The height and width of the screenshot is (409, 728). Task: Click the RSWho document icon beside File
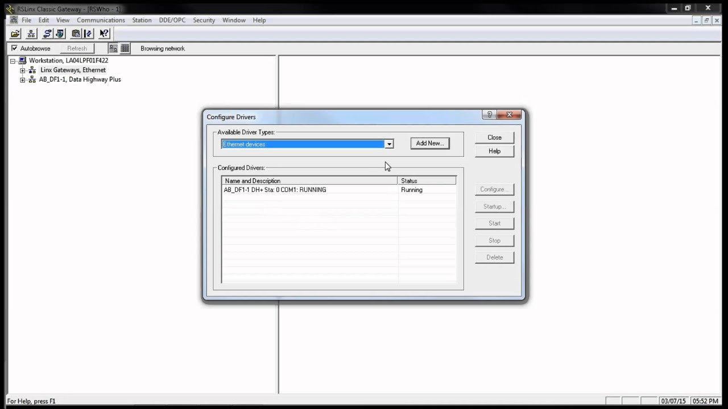14,20
